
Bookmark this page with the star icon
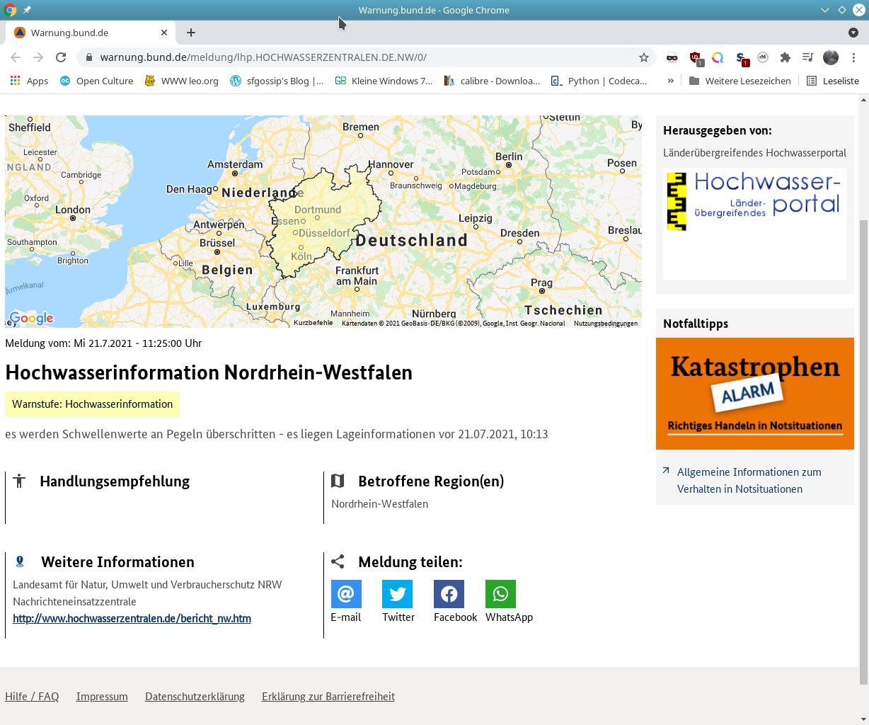643,57
